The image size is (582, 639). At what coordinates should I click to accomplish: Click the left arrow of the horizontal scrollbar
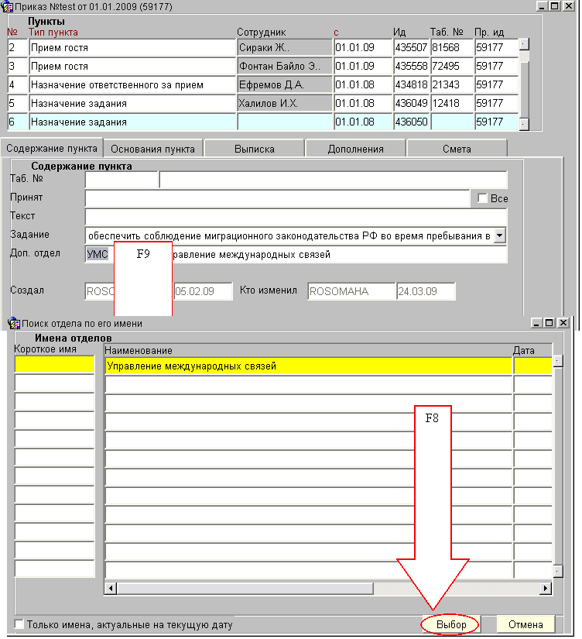tap(111, 588)
